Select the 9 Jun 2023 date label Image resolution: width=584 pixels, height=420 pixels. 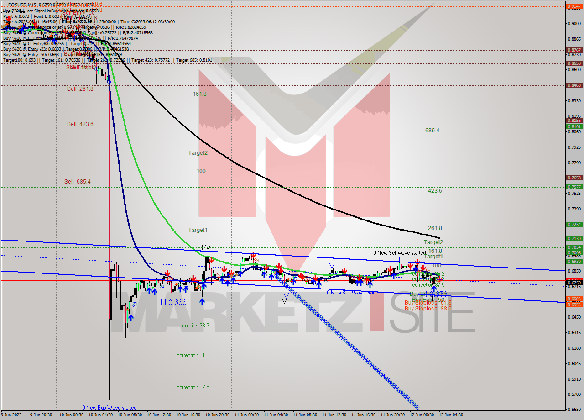pyautogui.click(x=10, y=415)
